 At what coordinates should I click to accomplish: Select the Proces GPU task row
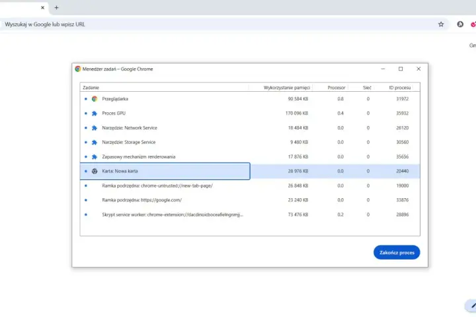pyautogui.click(x=250, y=114)
